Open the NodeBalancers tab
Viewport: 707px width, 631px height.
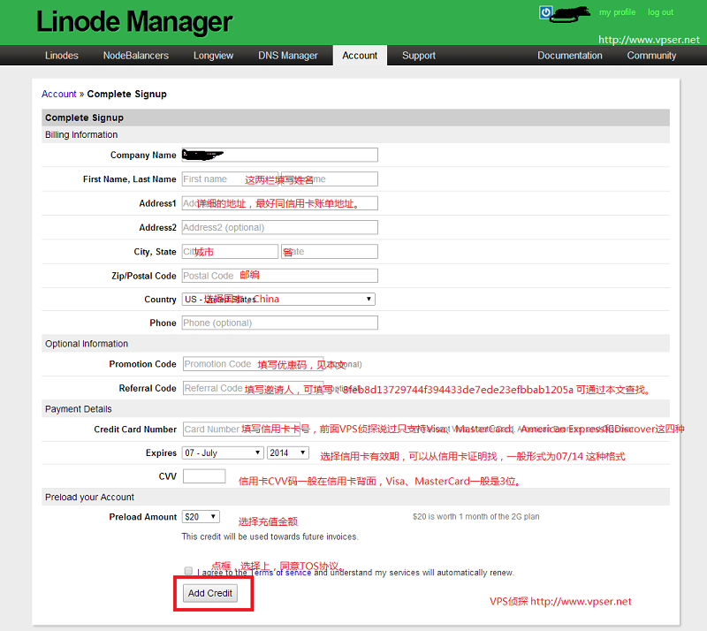(136, 56)
